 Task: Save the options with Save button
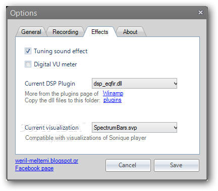click(177, 165)
